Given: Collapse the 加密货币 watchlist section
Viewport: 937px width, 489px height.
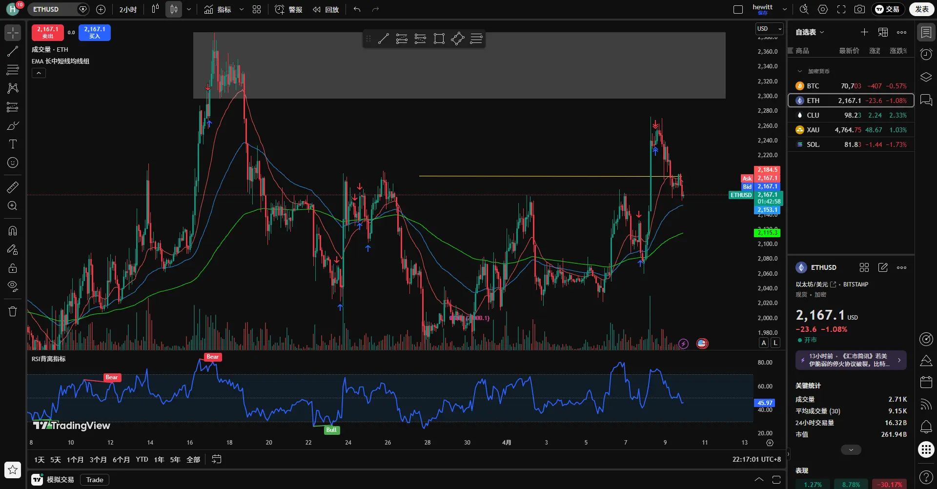Looking at the screenshot, I should pos(799,71).
